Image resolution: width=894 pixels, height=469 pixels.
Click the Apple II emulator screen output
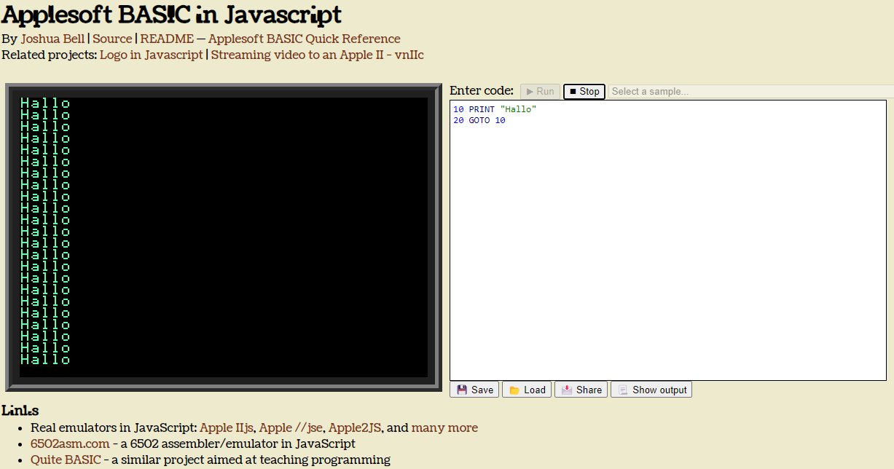[224, 237]
